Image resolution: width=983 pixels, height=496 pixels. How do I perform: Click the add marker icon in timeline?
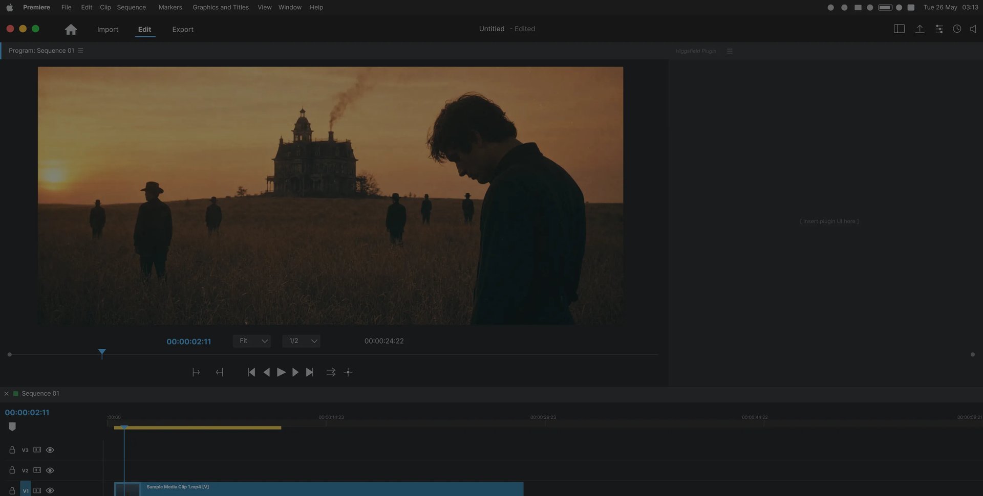click(x=12, y=426)
